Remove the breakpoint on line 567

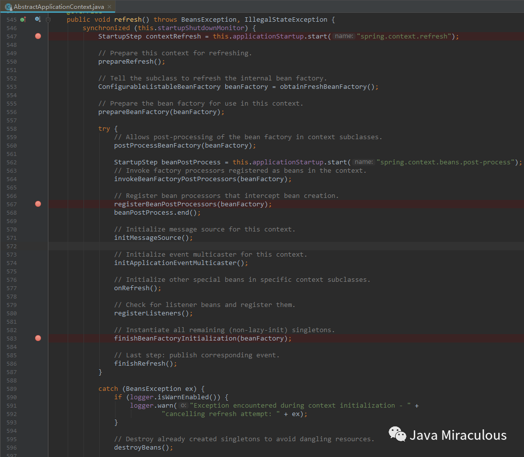(38, 204)
